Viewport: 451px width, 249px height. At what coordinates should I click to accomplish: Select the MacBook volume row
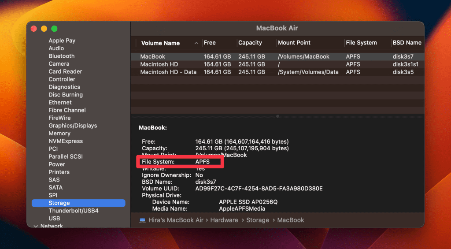pos(153,56)
